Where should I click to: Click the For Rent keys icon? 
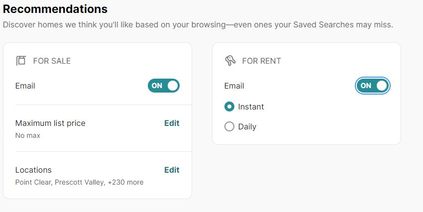click(x=230, y=61)
